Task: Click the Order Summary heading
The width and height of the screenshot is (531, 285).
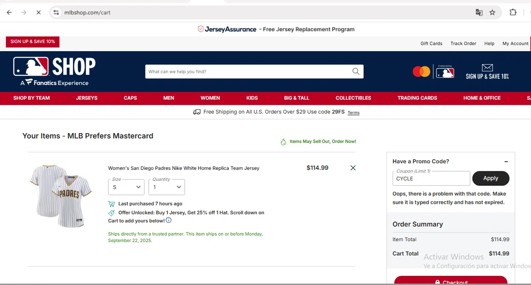Action: (x=418, y=224)
